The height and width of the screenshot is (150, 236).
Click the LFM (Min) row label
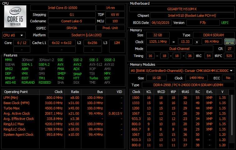11,98
